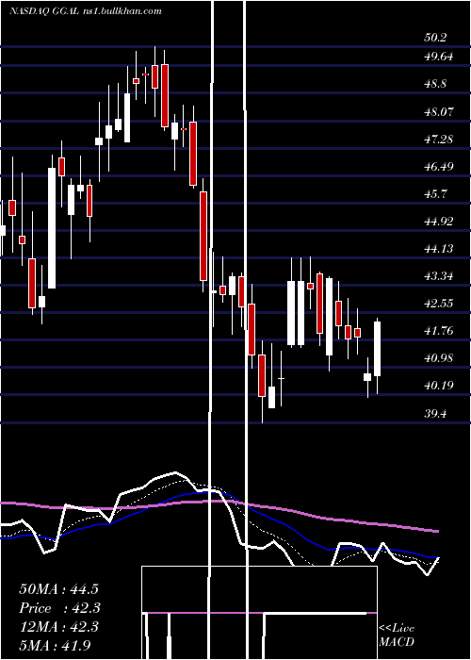Click the 5MA : 41.9 readout

click(x=55, y=645)
